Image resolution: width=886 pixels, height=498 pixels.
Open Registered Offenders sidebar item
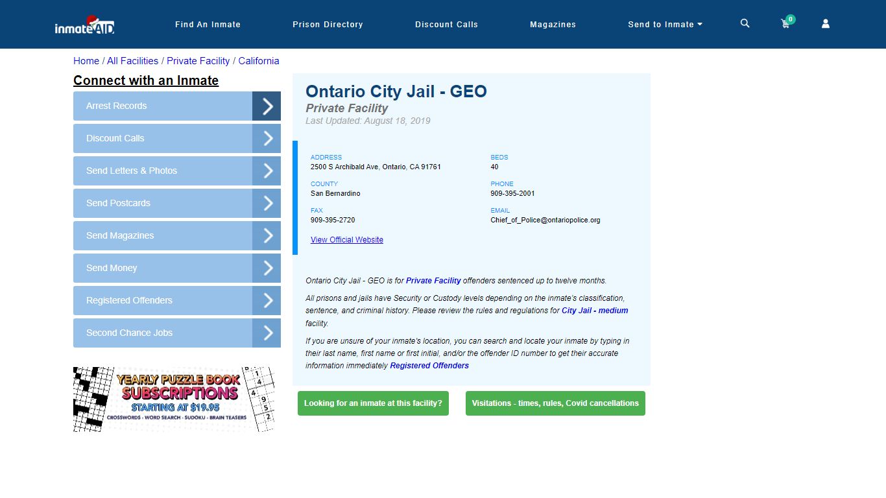[x=163, y=300]
